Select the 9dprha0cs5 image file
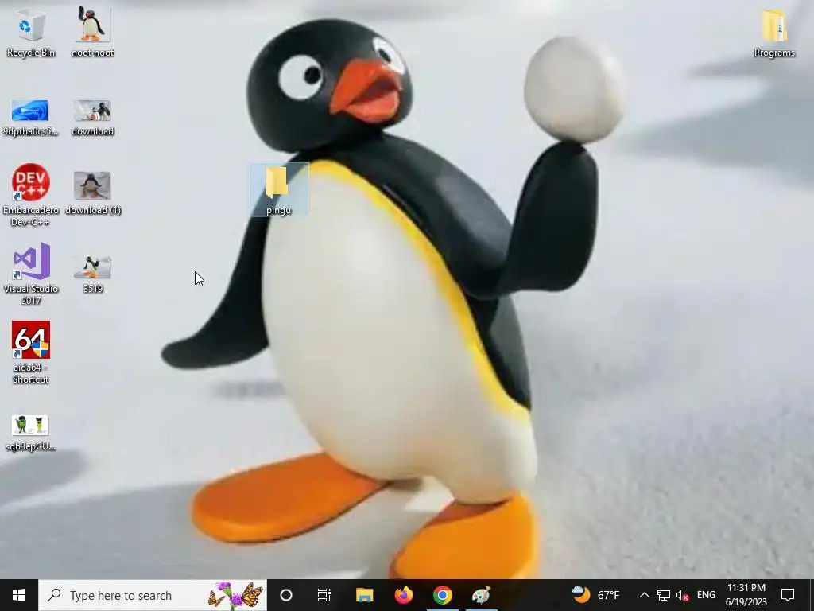Image resolution: width=814 pixels, height=611 pixels. pyautogui.click(x=31, y=118)
